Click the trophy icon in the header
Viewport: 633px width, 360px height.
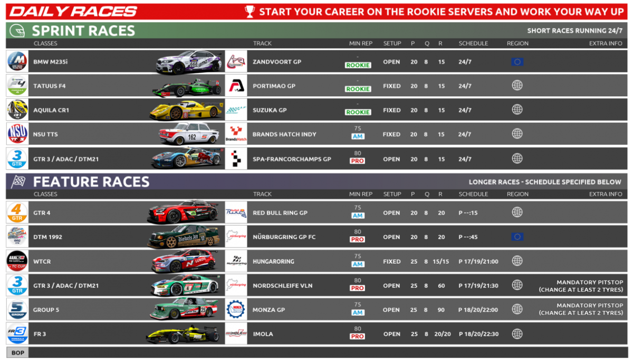pos(250,11)
